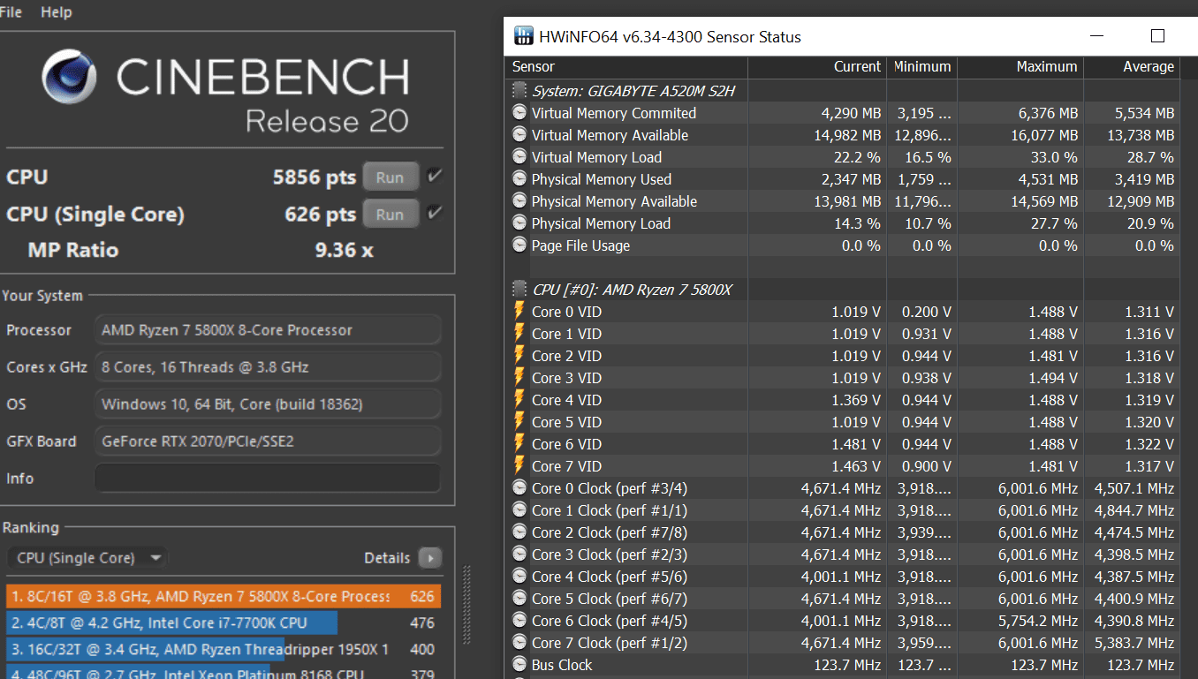Click the Core 6 Clock maximum value 5,754.2 MHz

pyautogui.click(x=1038, y=621)
